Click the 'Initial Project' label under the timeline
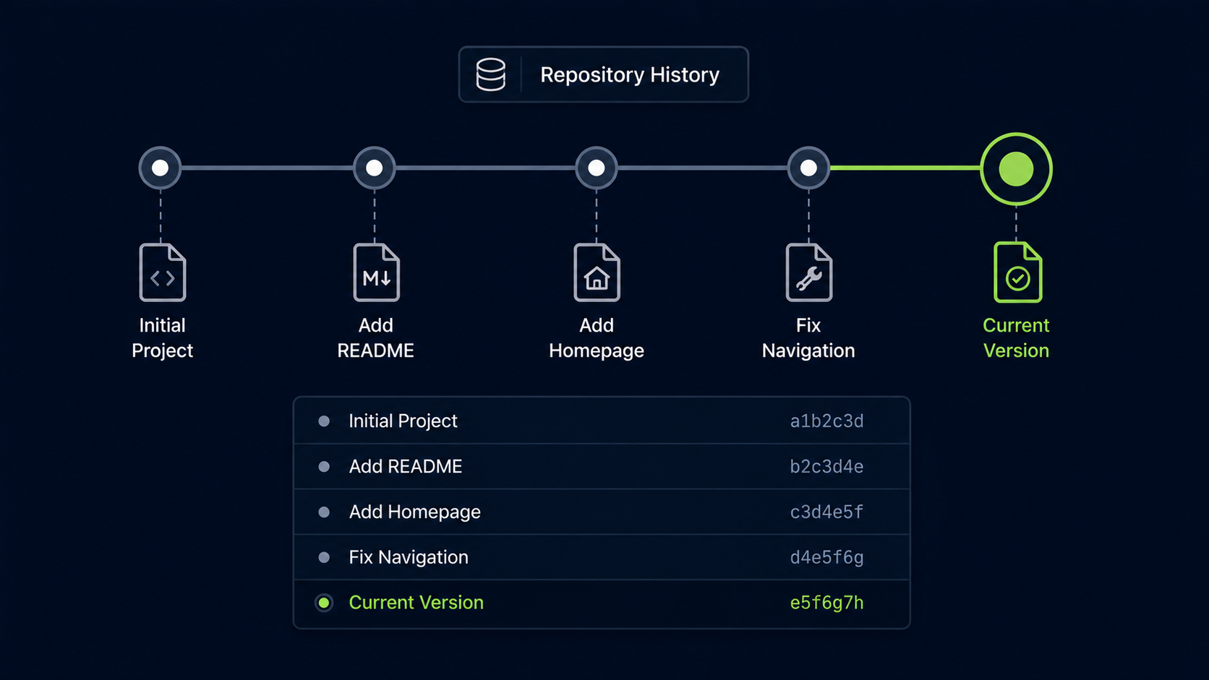Viewport: 1209px width, 680px height. tap(162, 337)
